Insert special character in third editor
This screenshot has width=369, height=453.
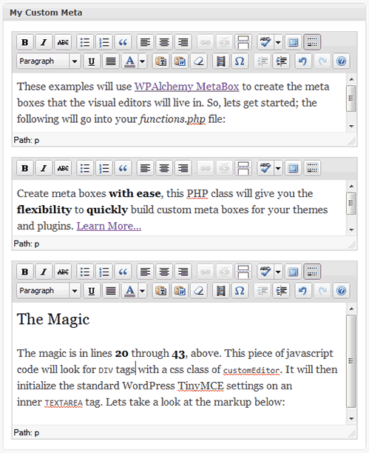pos(240,291)
